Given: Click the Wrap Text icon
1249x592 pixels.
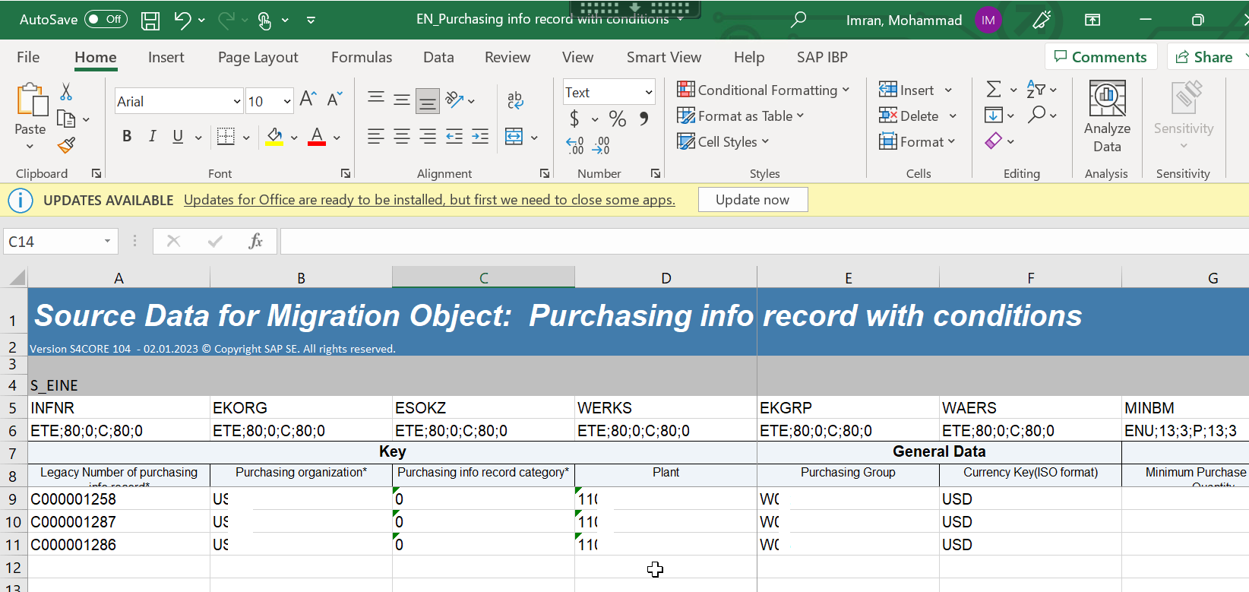Looking at the screenshot, I should click(515, 100).
